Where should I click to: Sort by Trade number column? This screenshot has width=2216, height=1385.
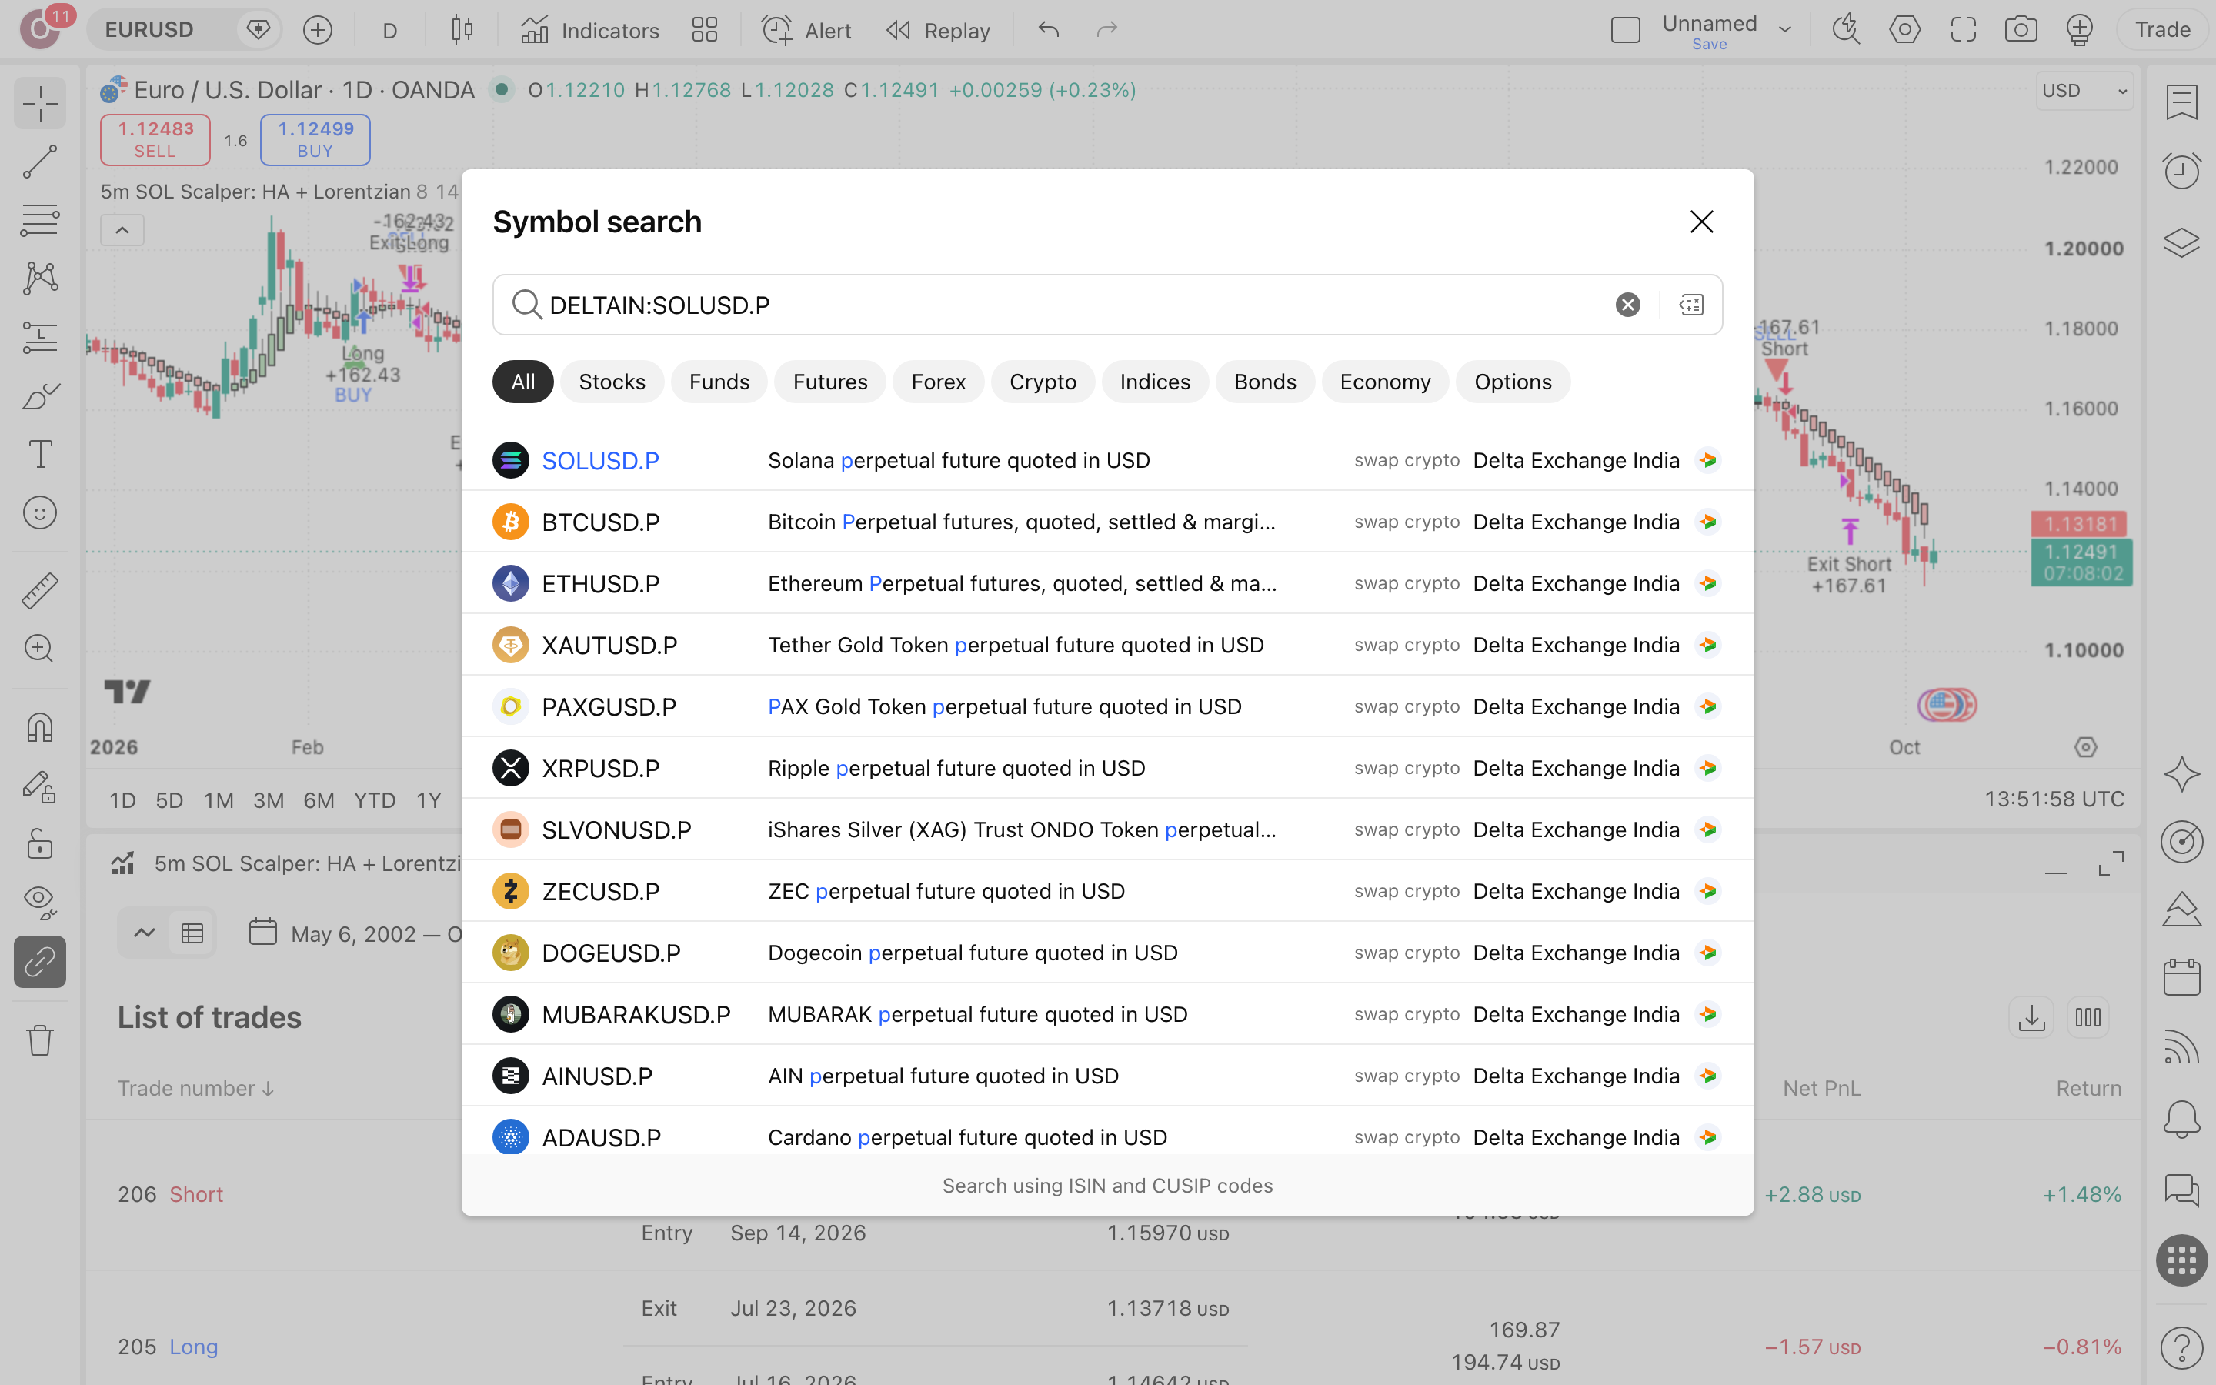(x=196, y=1088)
